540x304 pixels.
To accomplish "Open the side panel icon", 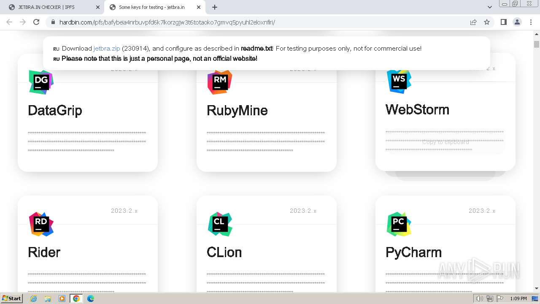I will pyautogui.click(x=503, y=22).
